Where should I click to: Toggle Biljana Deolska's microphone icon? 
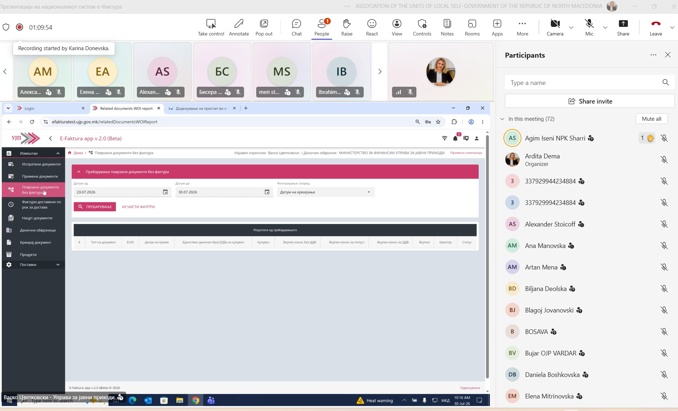pyautogui.click(x=664, y=289)
